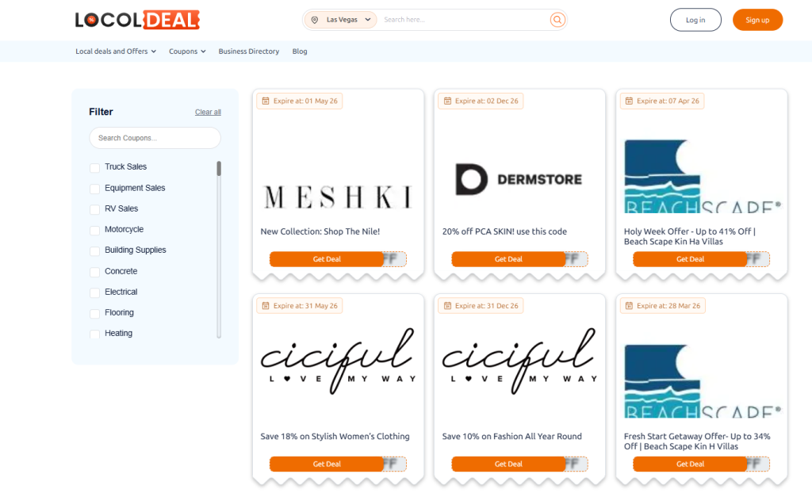This screenshot has height=493, width=812.
Task: Check the Truck Sales filter checkbox
Action: [95, 168]
